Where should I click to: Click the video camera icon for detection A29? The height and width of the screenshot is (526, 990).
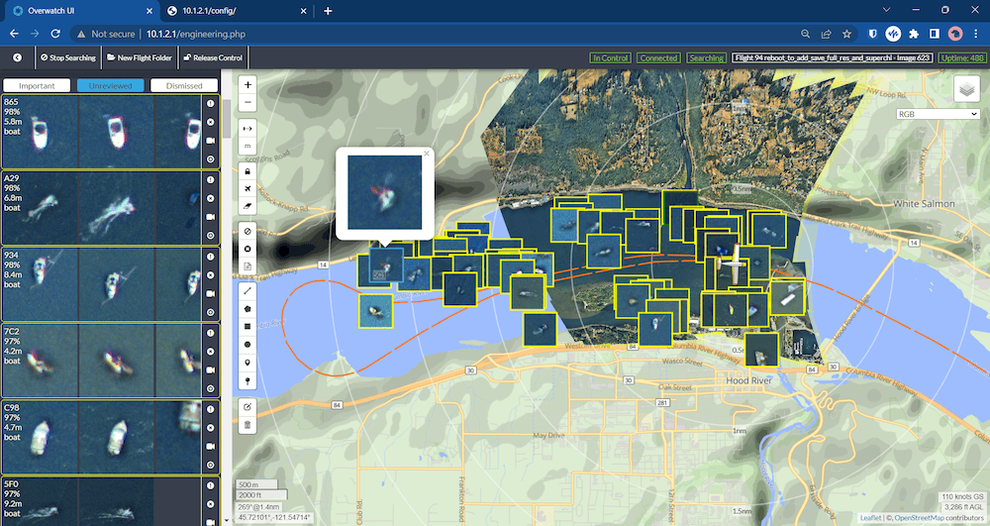point(210,217)
